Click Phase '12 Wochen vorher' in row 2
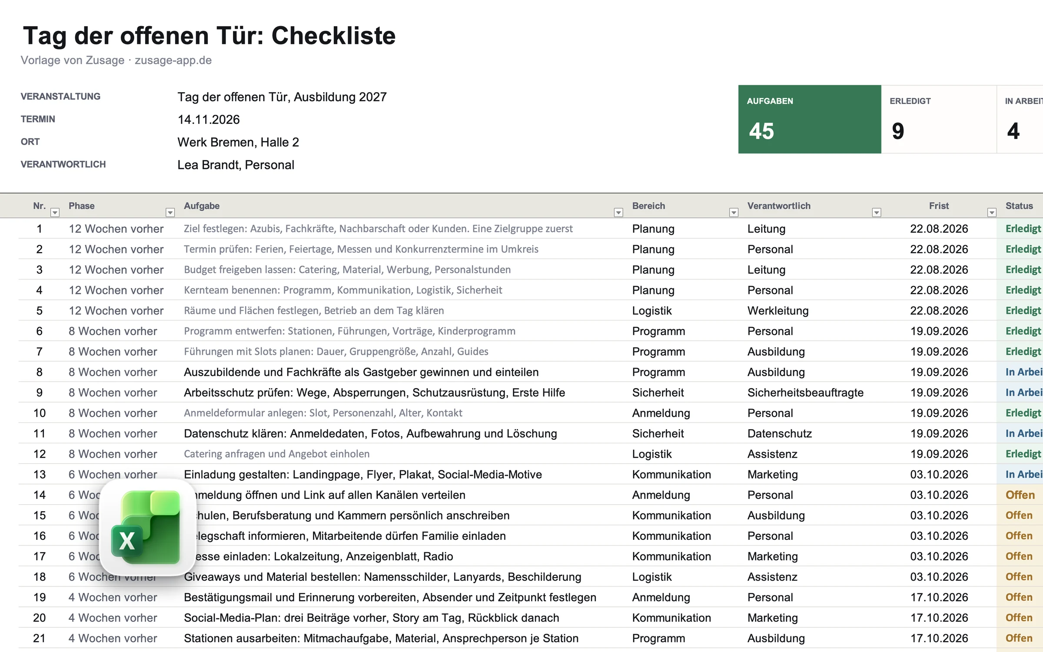 pos(116,249)
